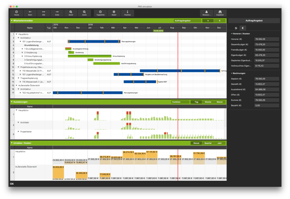The height and width of the screenshot is (199, 290).
Task: Toggle the hours (h) unit button
Action: click(x=208, y=20)
